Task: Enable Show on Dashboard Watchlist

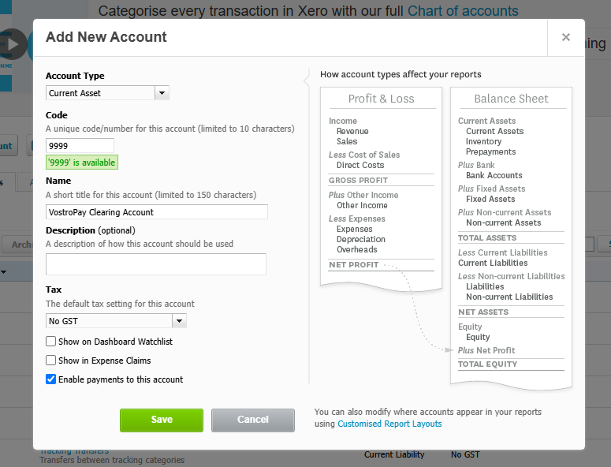Action: 50,342
